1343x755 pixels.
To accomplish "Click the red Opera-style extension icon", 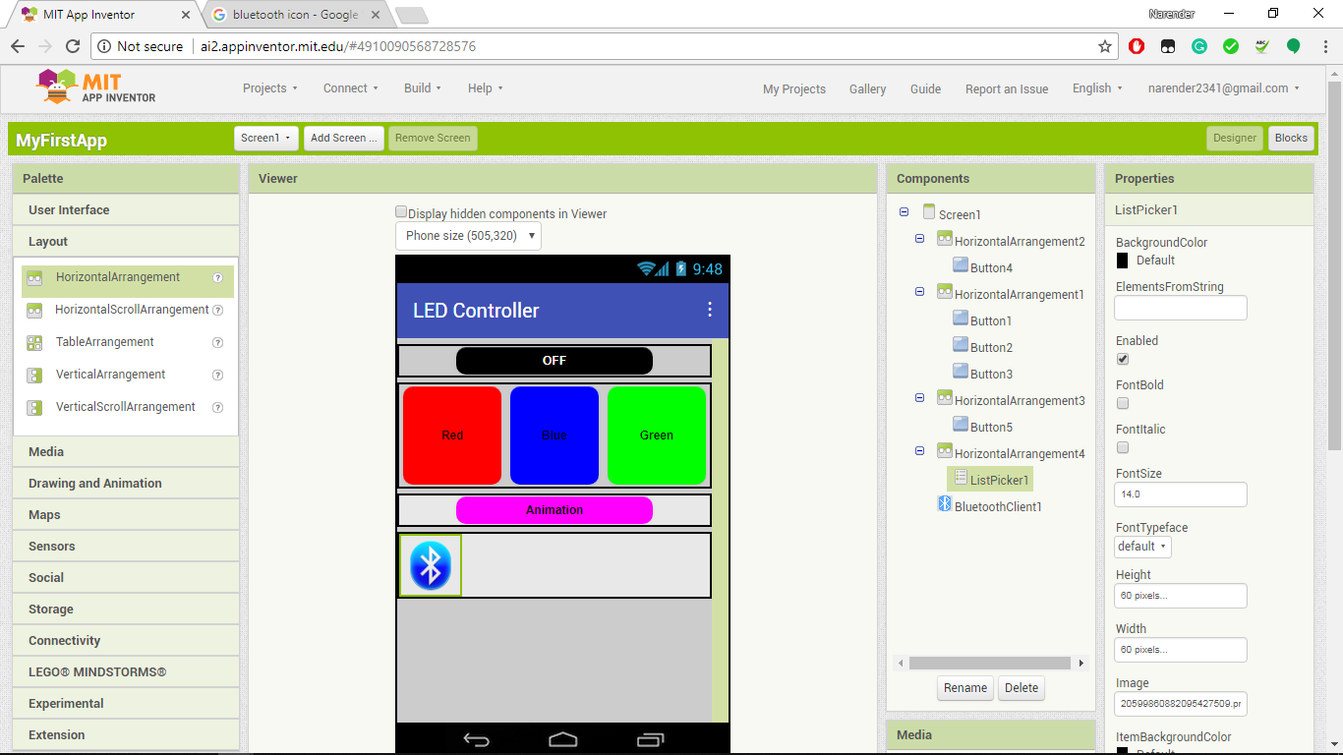I will [1137, 46].
